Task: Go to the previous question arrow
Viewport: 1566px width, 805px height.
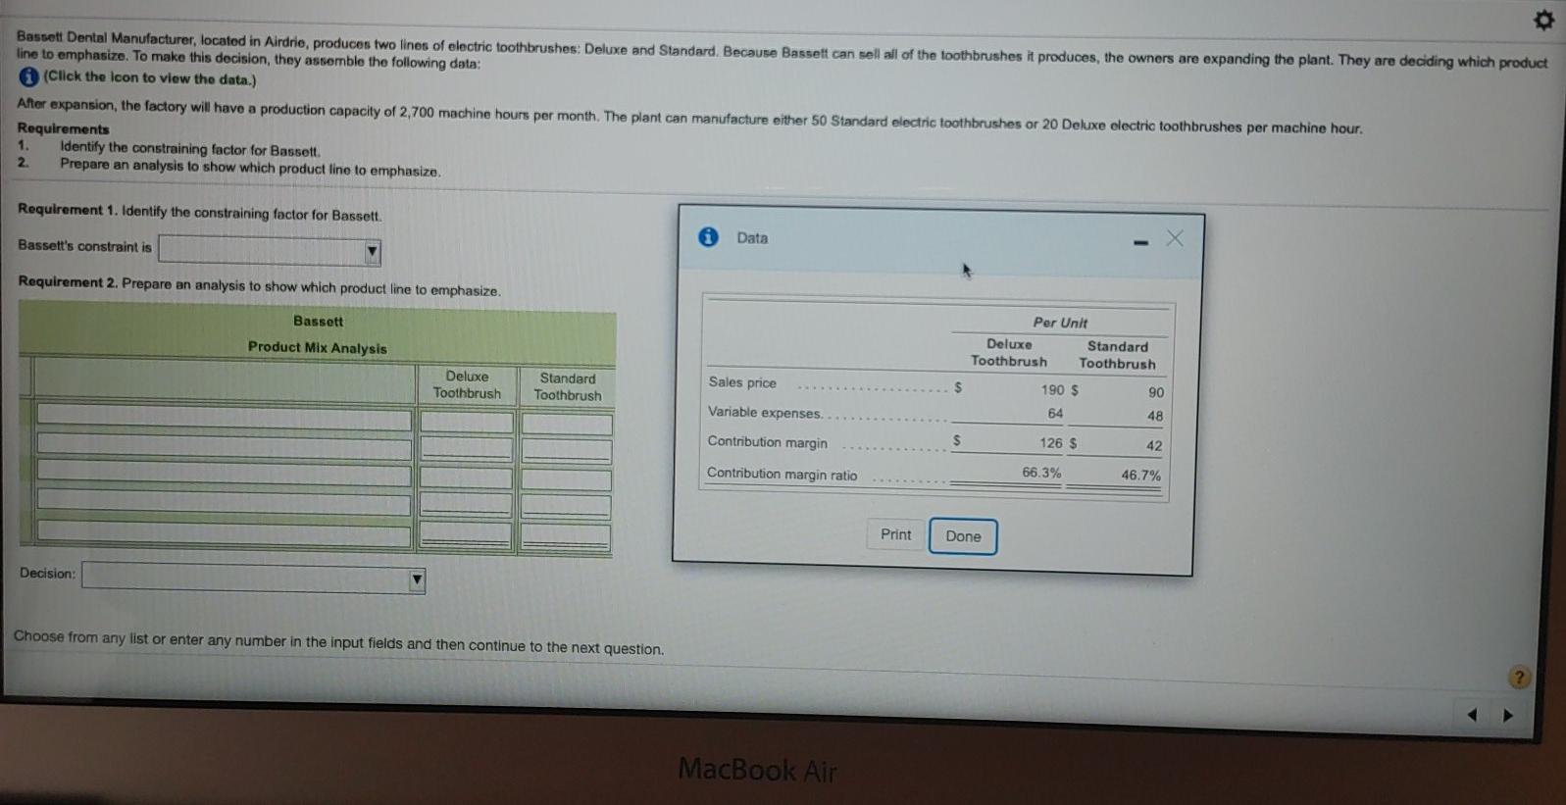Action: [x=1472, y=715]
